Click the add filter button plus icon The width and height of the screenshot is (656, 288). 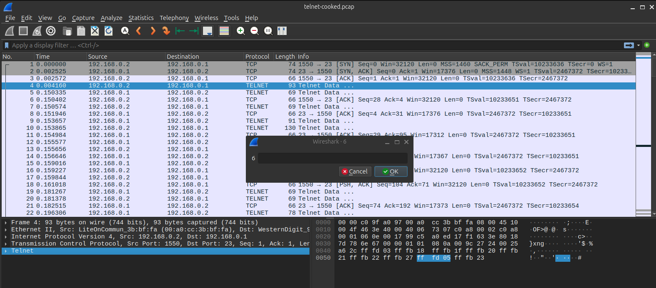647,45
